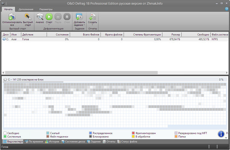Click the NTFS file system cell
Screen dimensions: 230x150
(x=215, y=39)
